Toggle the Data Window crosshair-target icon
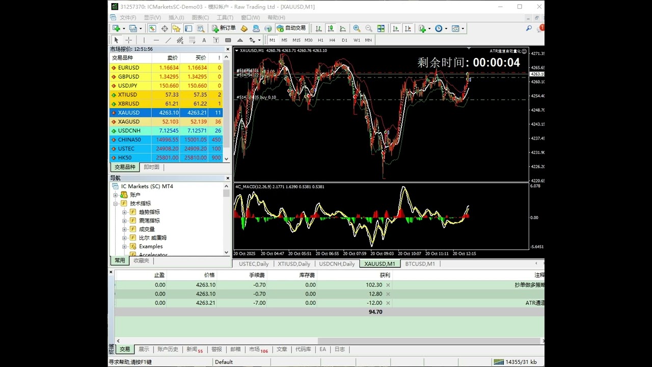 pyautogui.click(x=165, y=29)
